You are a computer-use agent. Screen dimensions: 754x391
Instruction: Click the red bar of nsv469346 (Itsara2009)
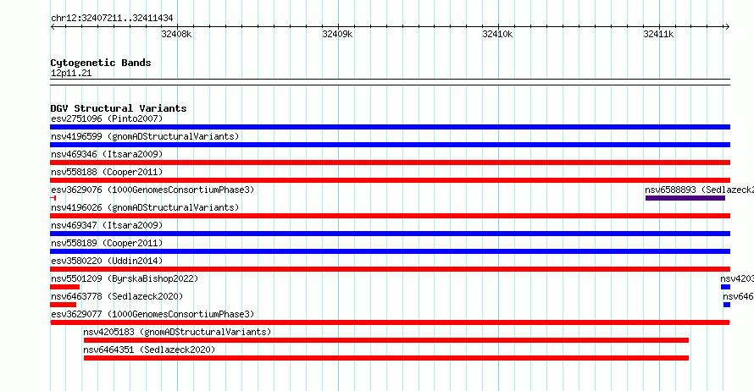click(390, 162)
